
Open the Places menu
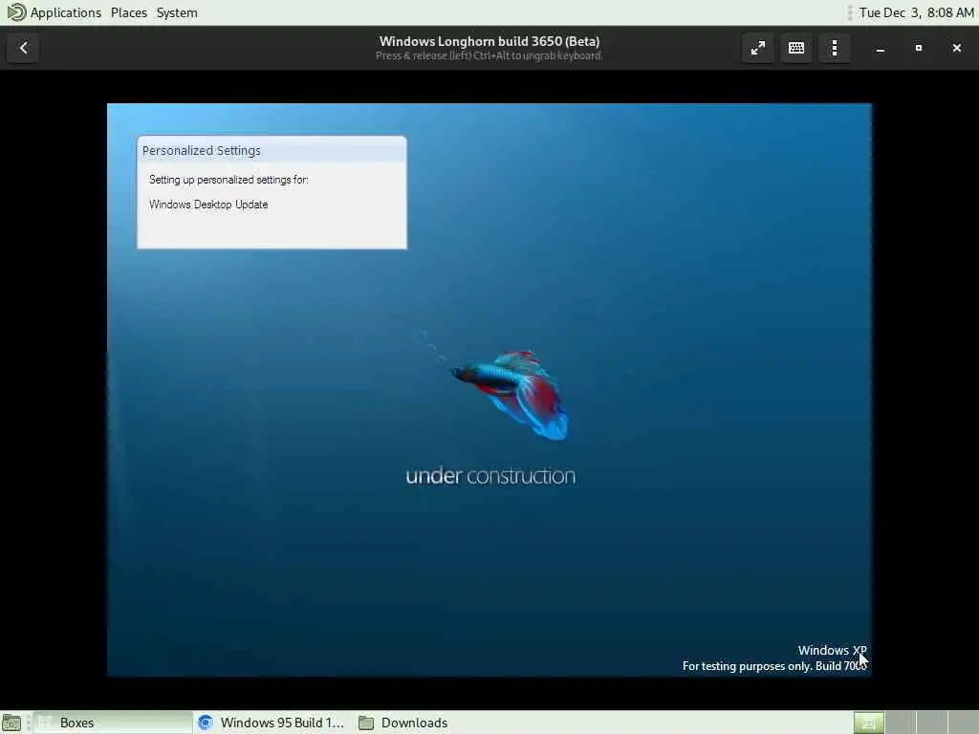pos(129,12)
